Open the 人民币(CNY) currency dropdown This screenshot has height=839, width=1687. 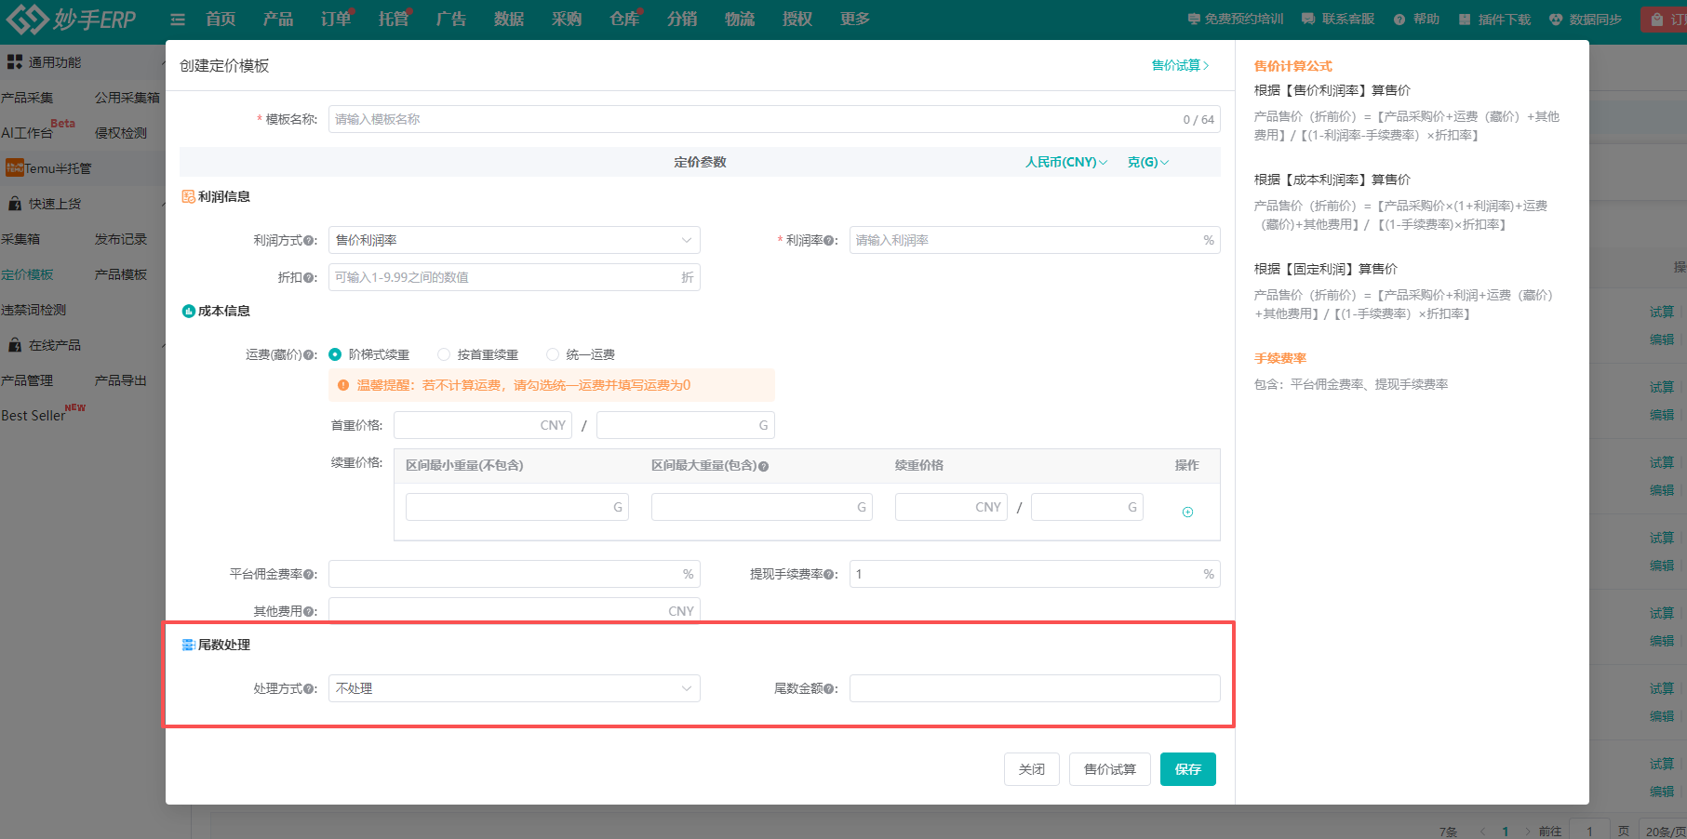point(1065,162)
